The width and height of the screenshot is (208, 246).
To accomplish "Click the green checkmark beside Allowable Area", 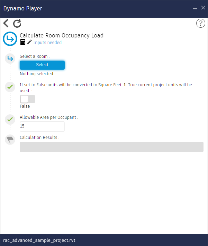I will pyautogui.click(x=10, y=120).
